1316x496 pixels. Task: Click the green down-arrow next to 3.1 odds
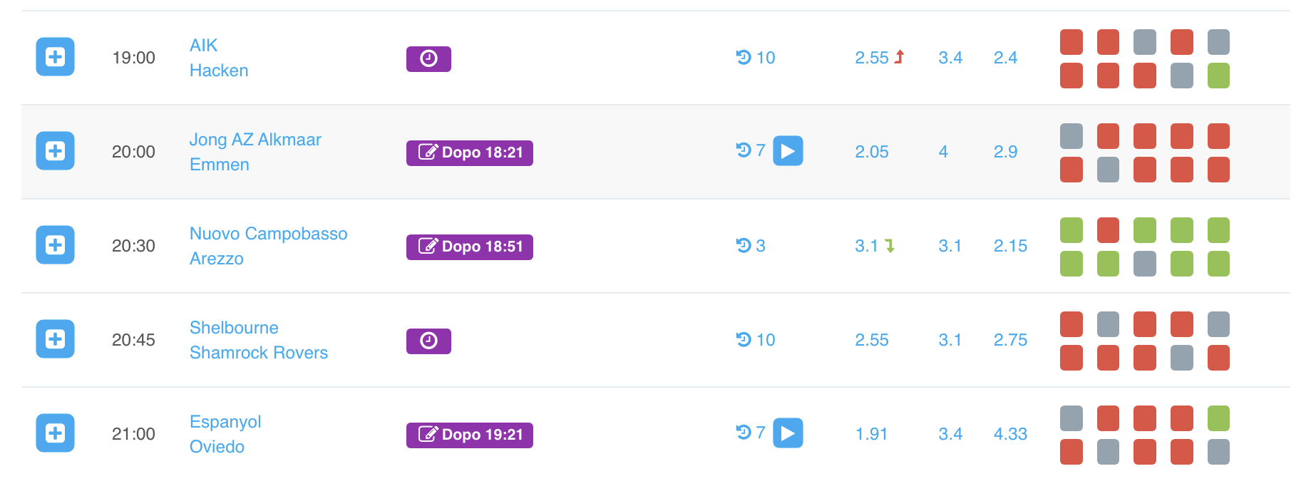pos(890,246)
